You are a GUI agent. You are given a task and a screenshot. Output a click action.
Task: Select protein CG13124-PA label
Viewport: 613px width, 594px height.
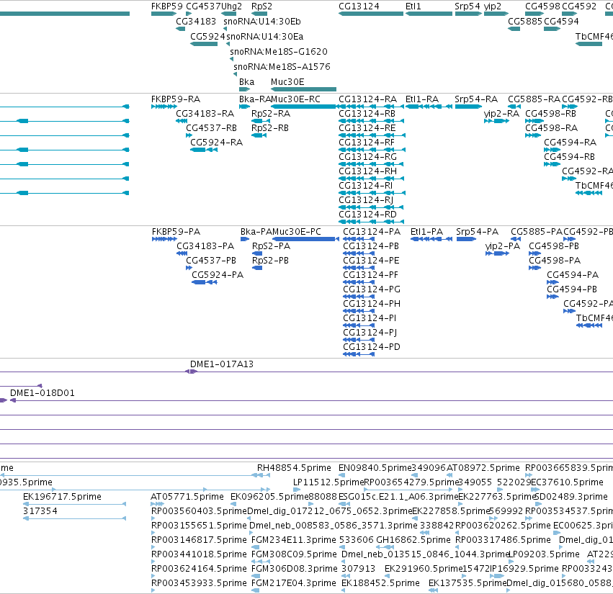pyautogui.click(x=372, y=232)
